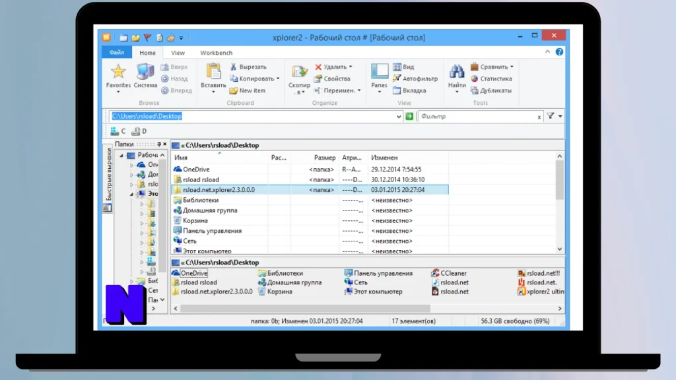The width and height of the screenshot is (676, 380).
Task: Click the Система computer icon
Action: (x=145, y=76)
